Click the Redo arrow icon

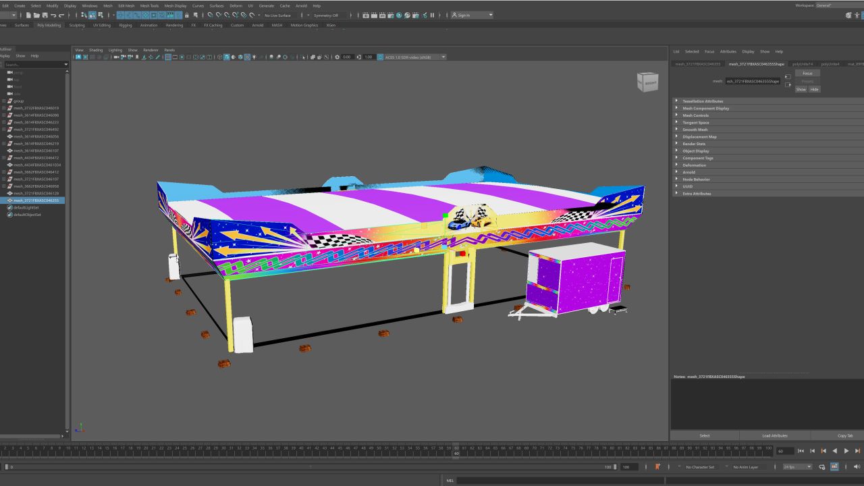coord(61,15)
